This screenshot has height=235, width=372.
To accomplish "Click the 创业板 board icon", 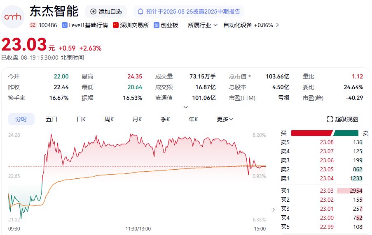I will [157, 25].
